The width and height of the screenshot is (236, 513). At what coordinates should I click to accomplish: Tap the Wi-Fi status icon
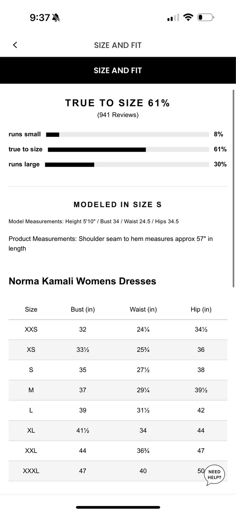188,17
